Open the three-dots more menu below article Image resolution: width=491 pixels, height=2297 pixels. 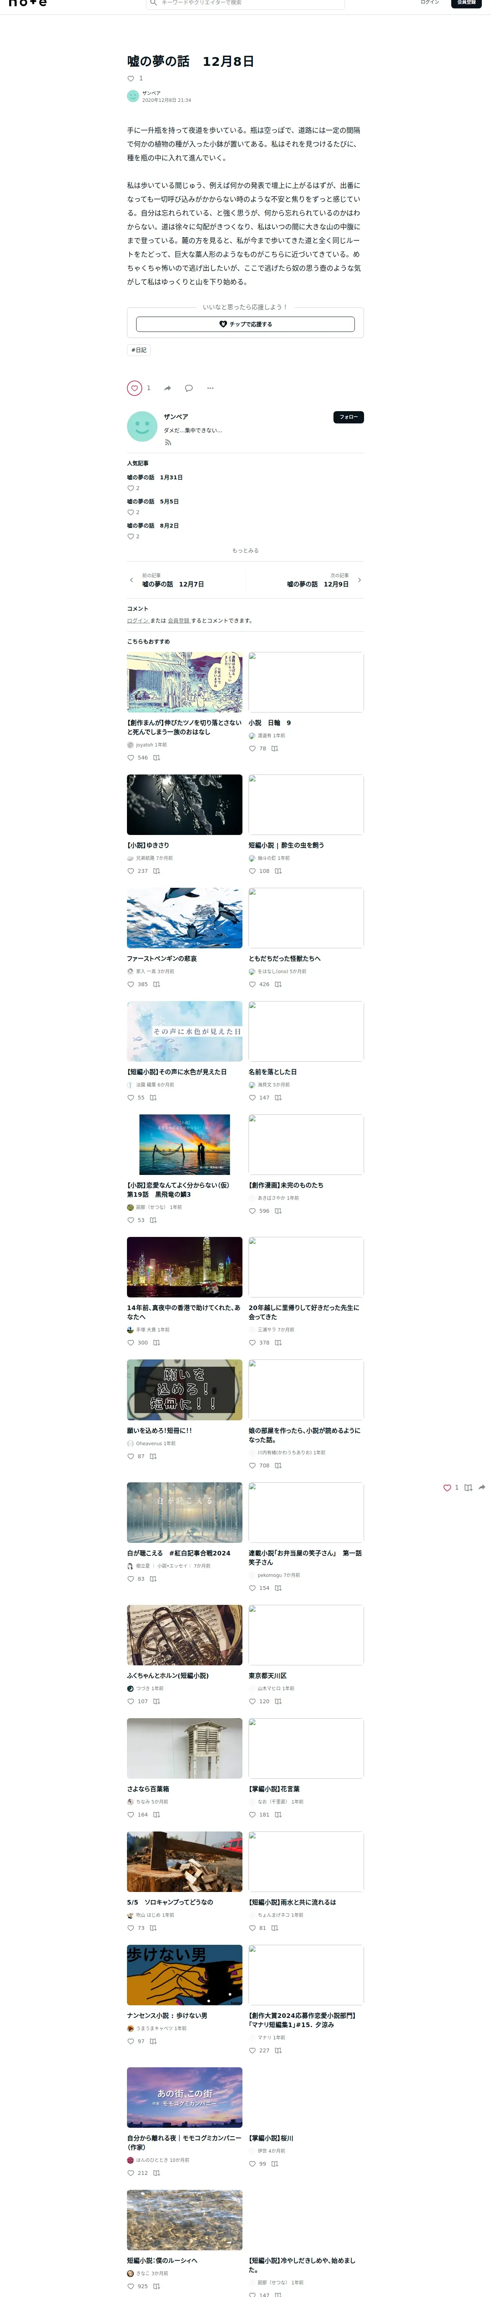[210, 388]
